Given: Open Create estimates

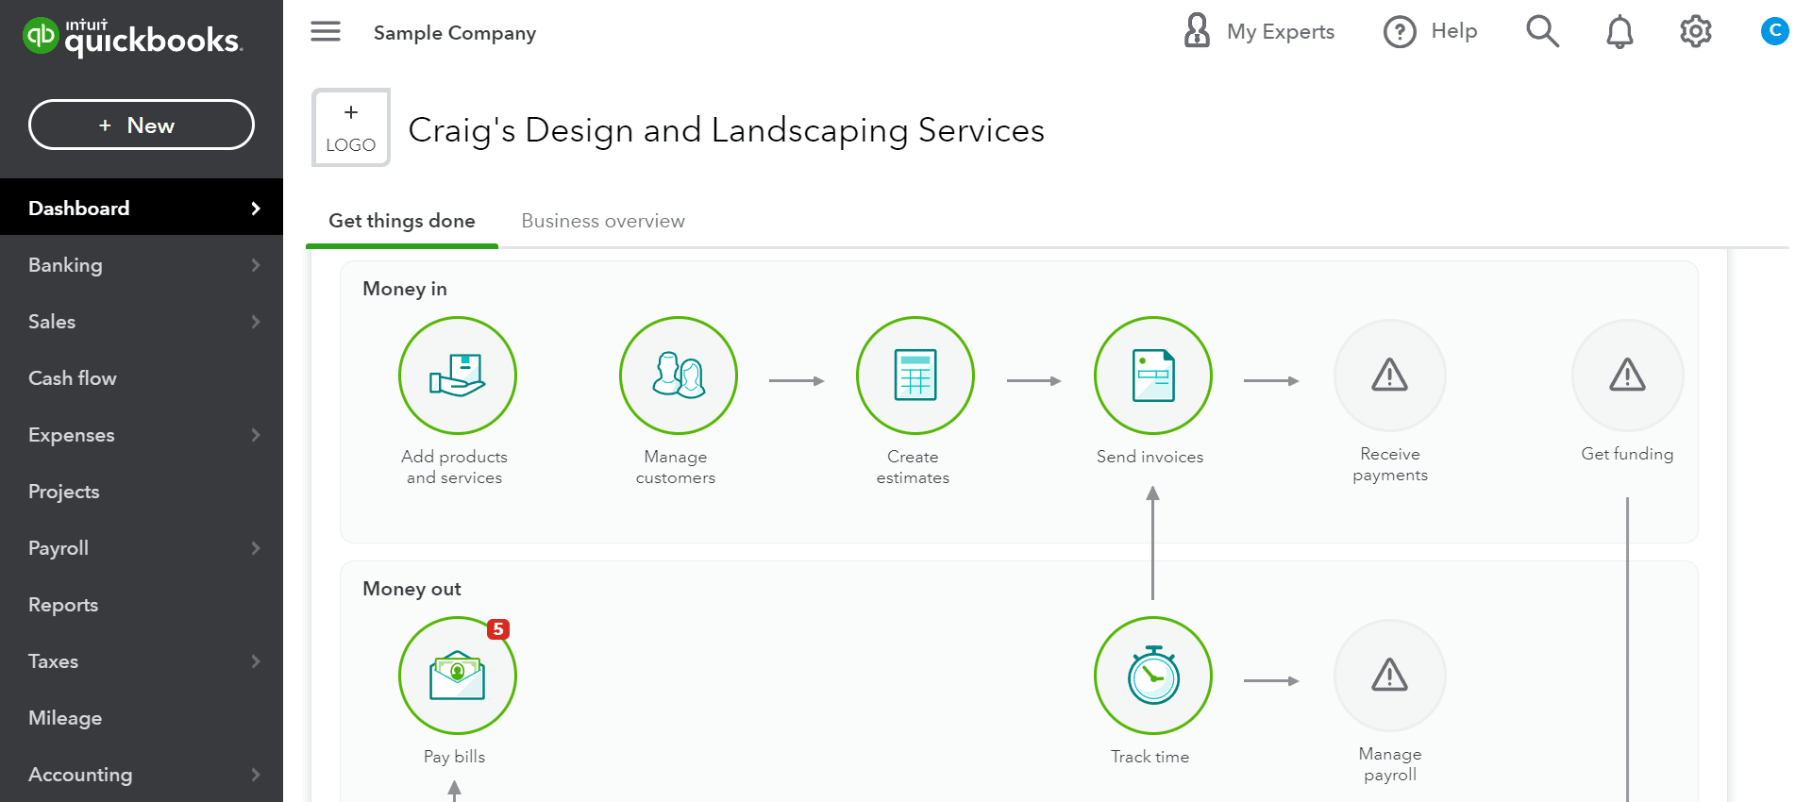Looking at the screenshot, I should (x=915, y=375).
